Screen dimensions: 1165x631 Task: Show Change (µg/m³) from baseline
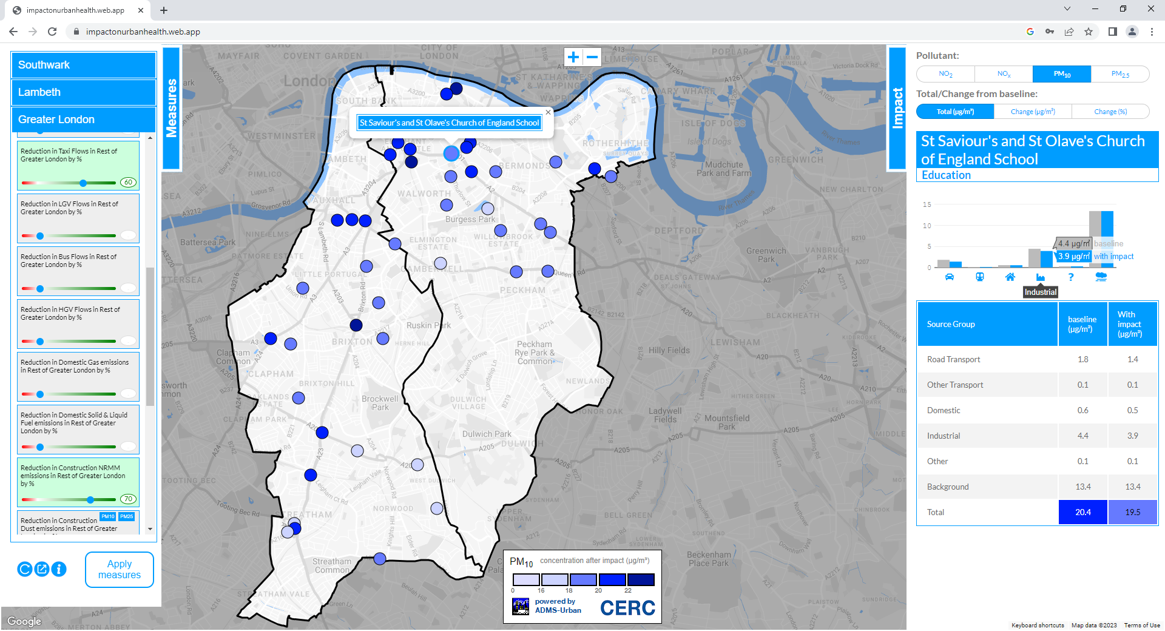1033,112
